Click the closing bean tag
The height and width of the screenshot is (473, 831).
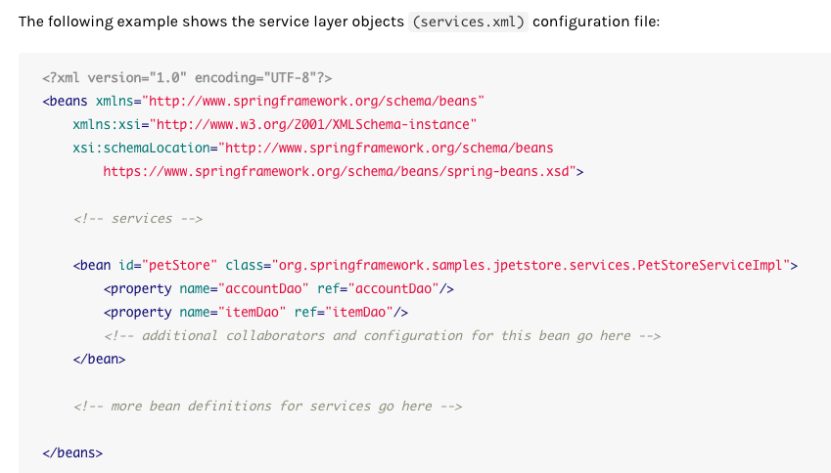point(99,359)
